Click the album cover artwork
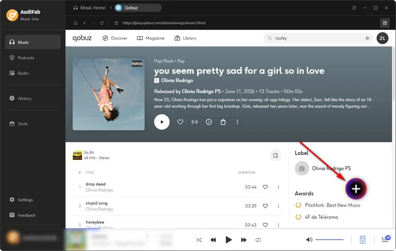The width and height of the screenshot is (396, 251). pyautogui.click(x=108, y=94)
